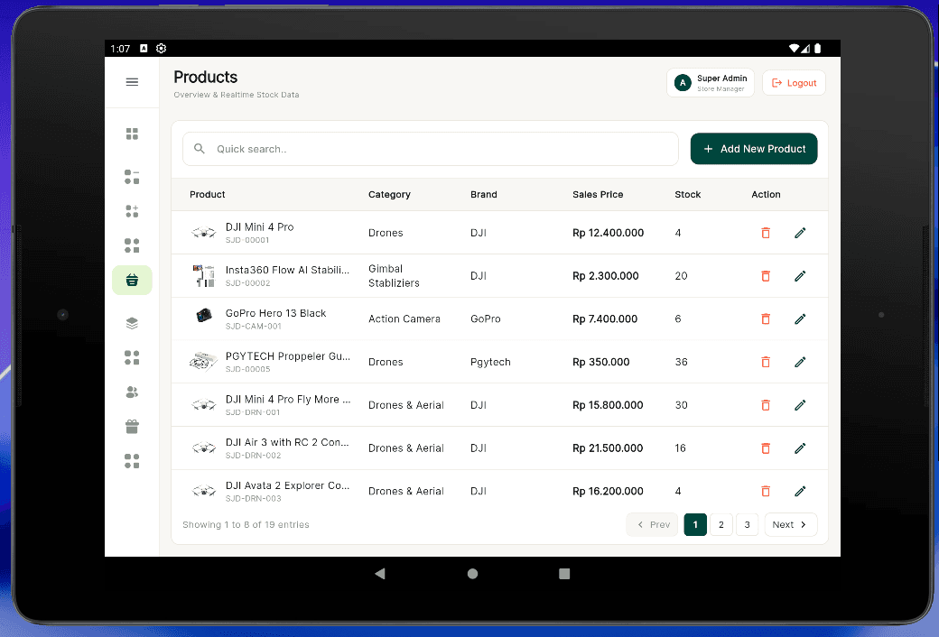Screen dimensions: 939x637
Task: Sort by the Product column header
Action: 207,195
